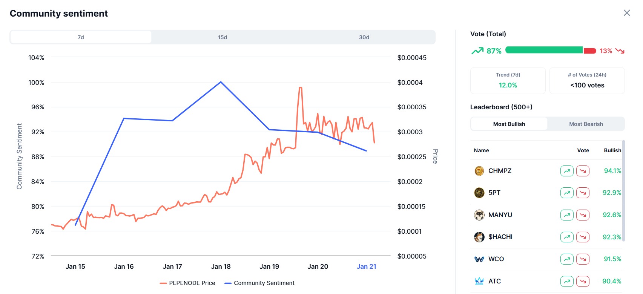Click the red portion of vote bar
Image resolution: width=643 pixels, height=294 pixels.
coord(590,51)
